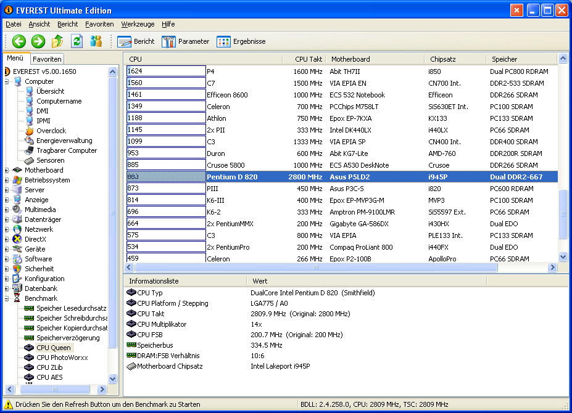
Task: Switch to the Favoriten tab
Action: (x=47, y=59)
